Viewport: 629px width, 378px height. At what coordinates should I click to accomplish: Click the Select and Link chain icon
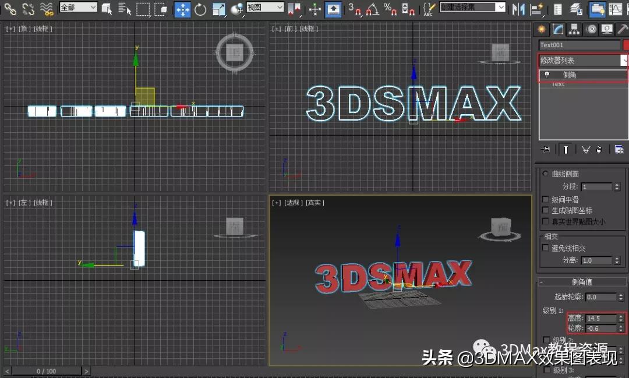click(10, 8)
